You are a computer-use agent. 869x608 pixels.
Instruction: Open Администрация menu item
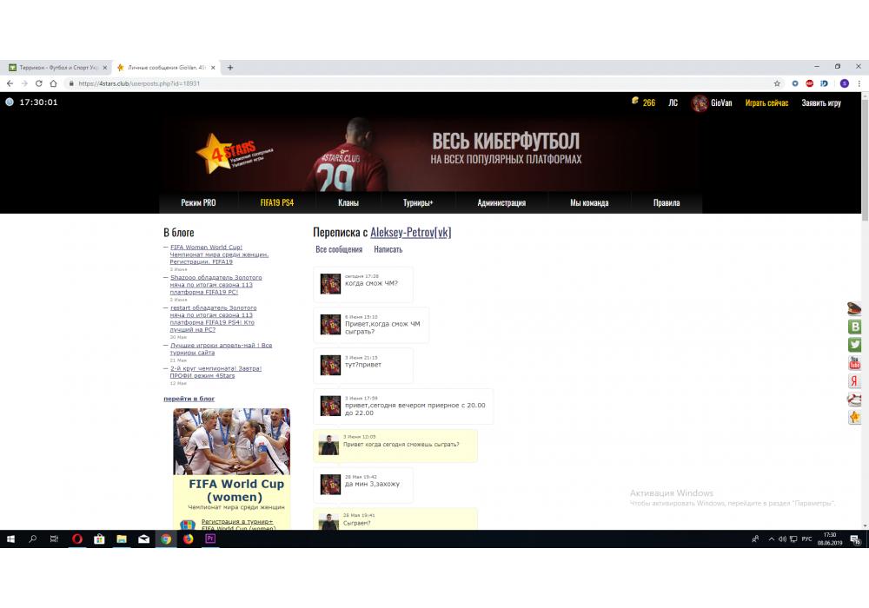[501, 202]
